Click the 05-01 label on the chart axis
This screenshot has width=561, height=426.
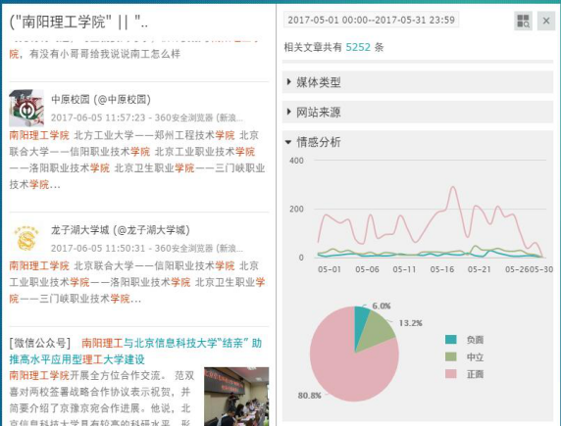[x=330, y=269]
